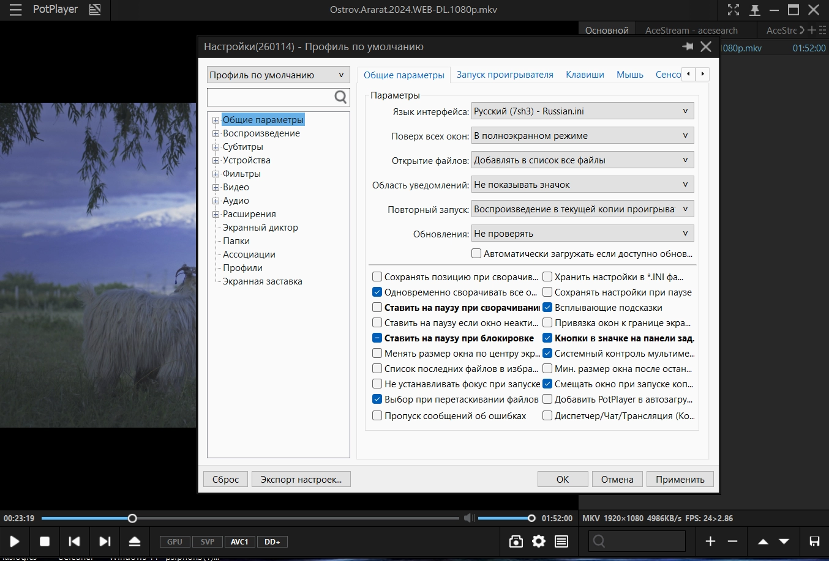Click the screenshot camera icon
The width and height of the screenshot is (829, 561).
coord(516,541)
